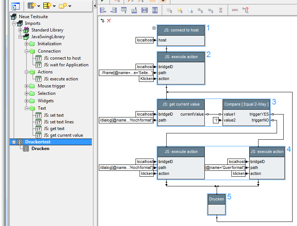
Task: Click the red connector-down arrows icon
Action: pos(211,10)
